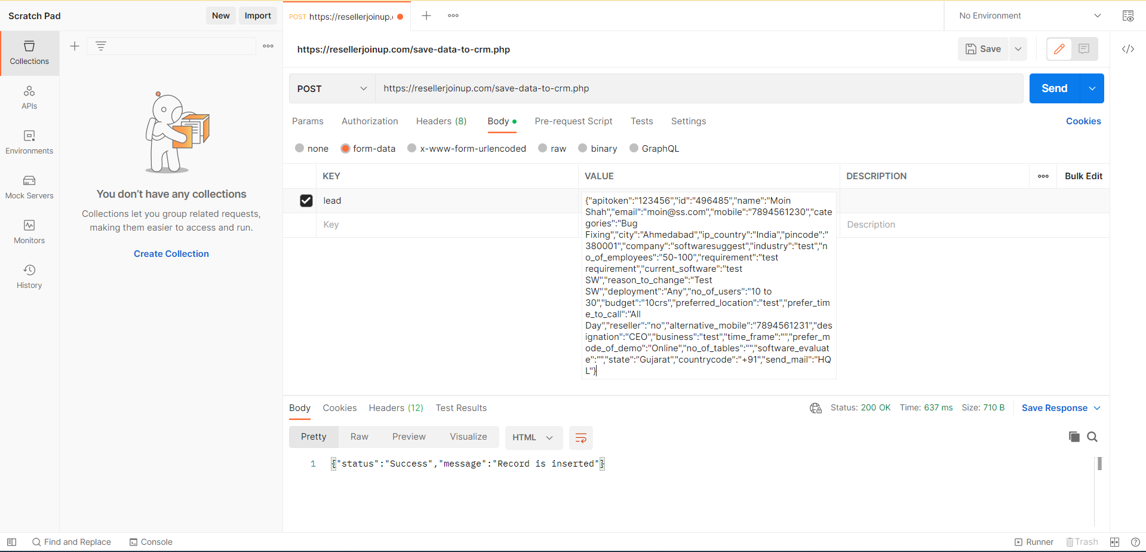Select the binary body type radio
Image resolution: width=1146 pixels, height=552 pixels.
(x=583, y=148)
